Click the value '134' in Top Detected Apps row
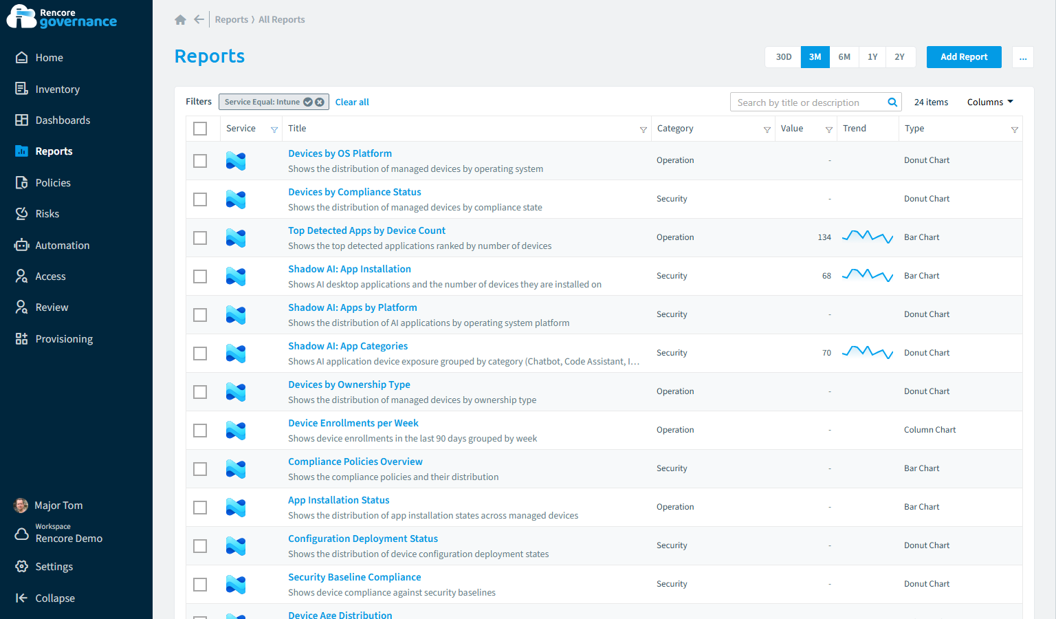The height and width of the screenshot is (619, 1056). coord(824,237)
